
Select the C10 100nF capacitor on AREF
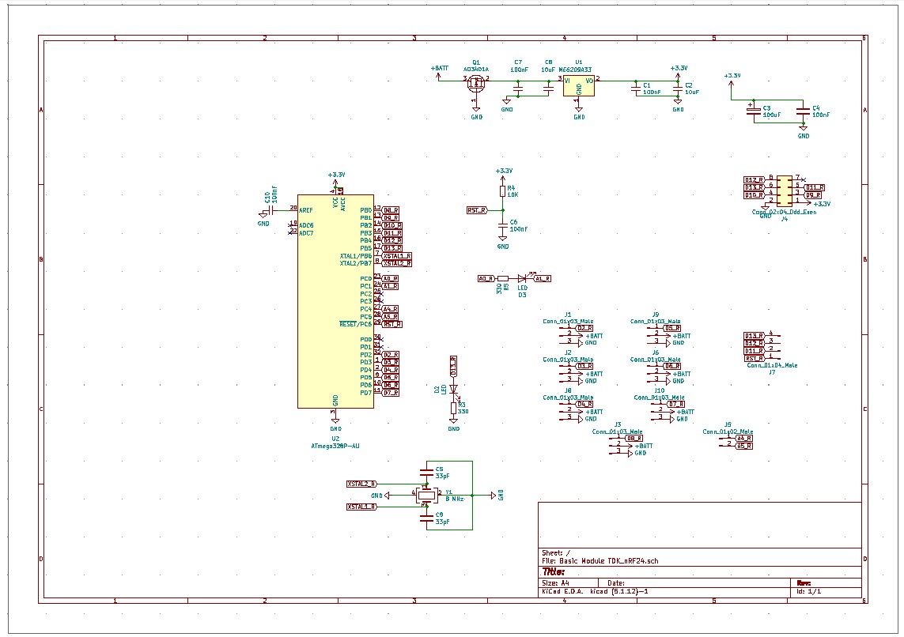coord(272,209)
